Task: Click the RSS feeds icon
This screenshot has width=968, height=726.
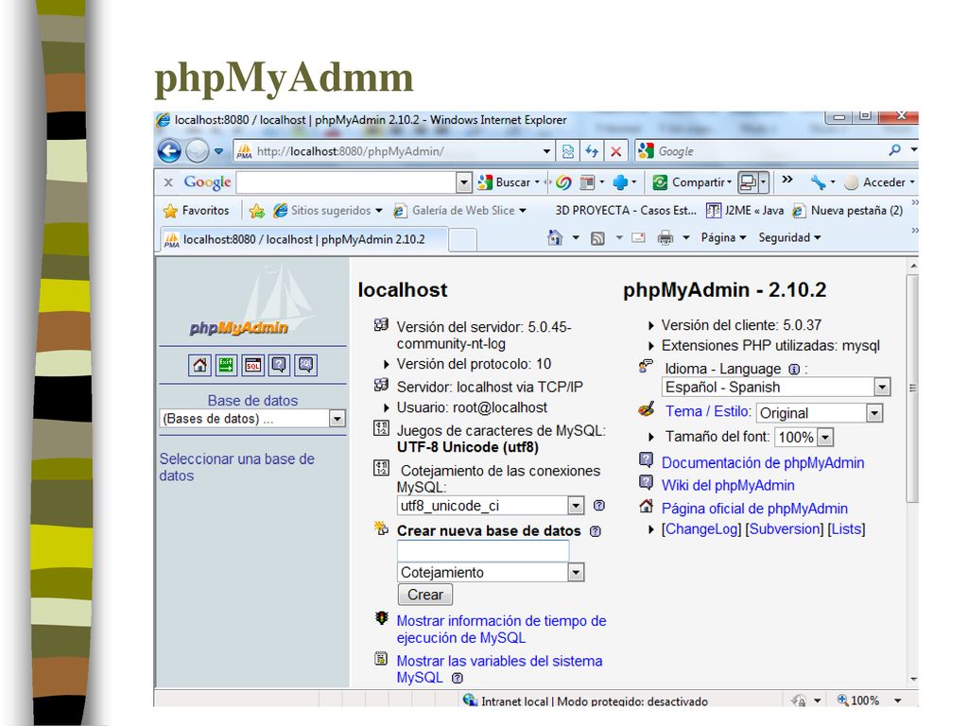Action: (597, 238)
